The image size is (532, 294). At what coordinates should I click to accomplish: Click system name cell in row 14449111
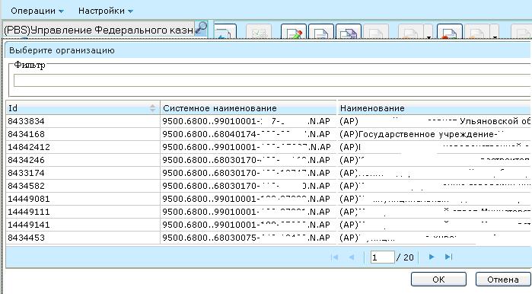click(248, 212)
